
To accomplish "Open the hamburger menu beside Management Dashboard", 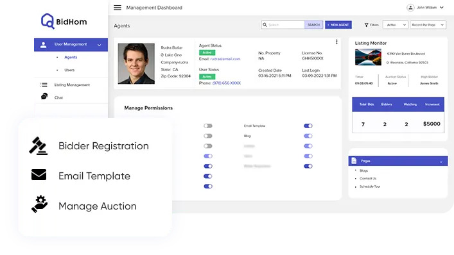I will pos(118,8).
